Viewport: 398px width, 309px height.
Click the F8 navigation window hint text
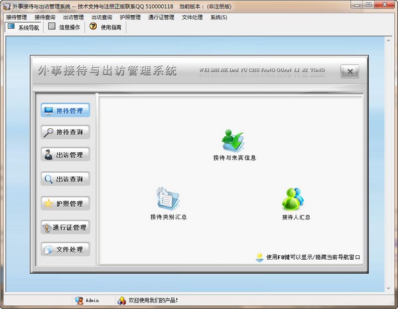click(x=313, y=257)
